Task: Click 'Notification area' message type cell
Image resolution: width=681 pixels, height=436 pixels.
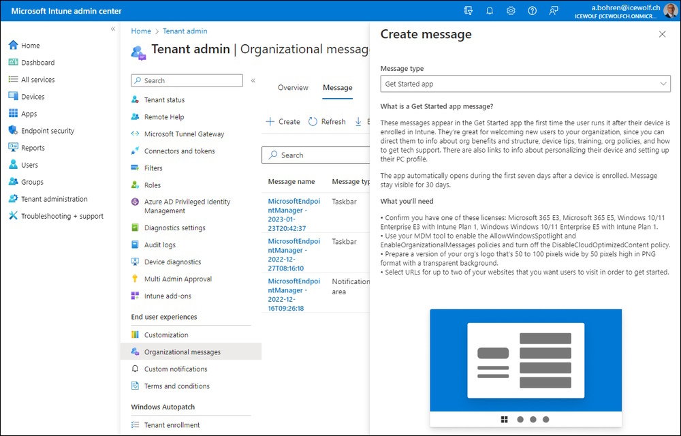Action: coord(351,287)
